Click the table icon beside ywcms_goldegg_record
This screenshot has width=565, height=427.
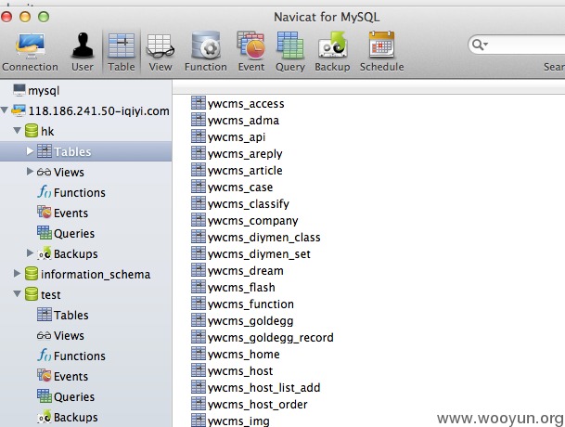point(199,336)
